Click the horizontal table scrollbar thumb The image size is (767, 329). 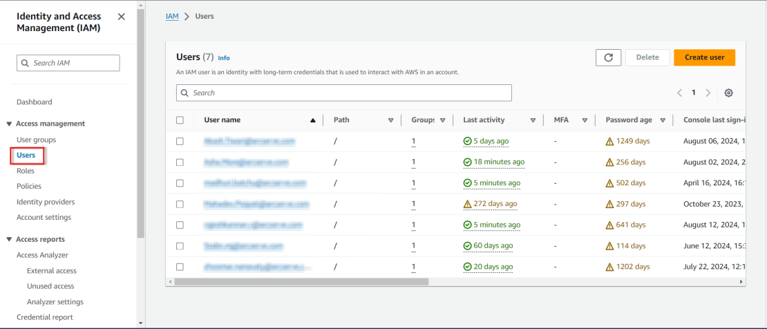pos(301,281)
